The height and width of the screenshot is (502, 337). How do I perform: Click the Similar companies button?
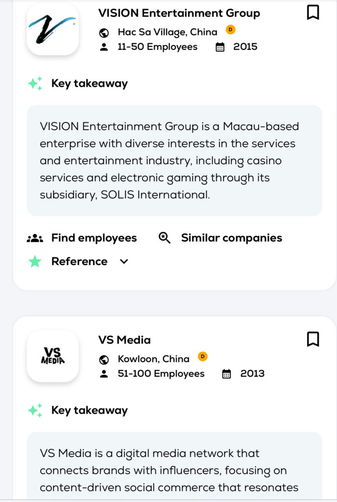tap(231, 238)
